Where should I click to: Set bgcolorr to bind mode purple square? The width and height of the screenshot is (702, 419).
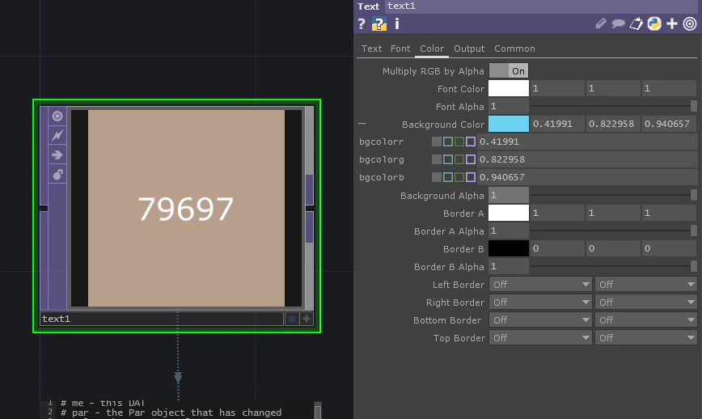(x=470, y=142)
